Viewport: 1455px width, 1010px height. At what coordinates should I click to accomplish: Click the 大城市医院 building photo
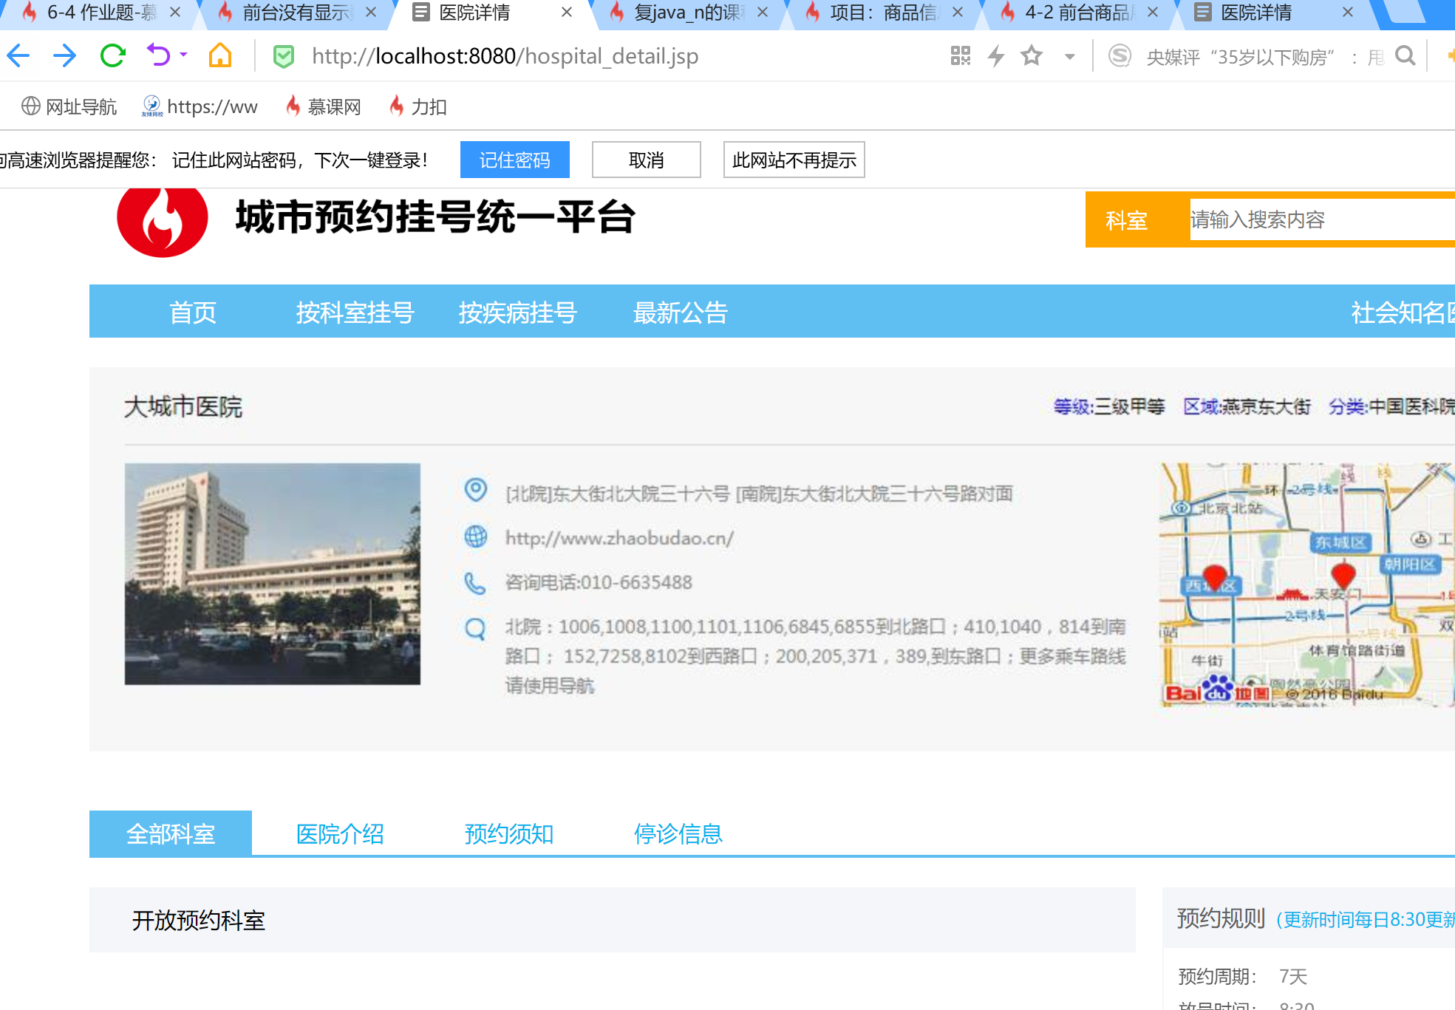[x=273, y=574]
